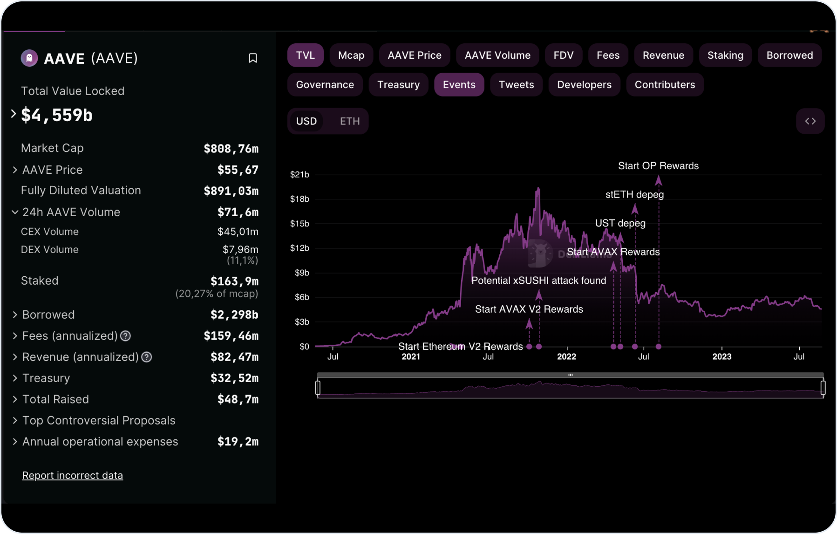Click the Potential xSUSHI attack event dot
Viewport: 837px width, 534px height.
click(539, 347)
